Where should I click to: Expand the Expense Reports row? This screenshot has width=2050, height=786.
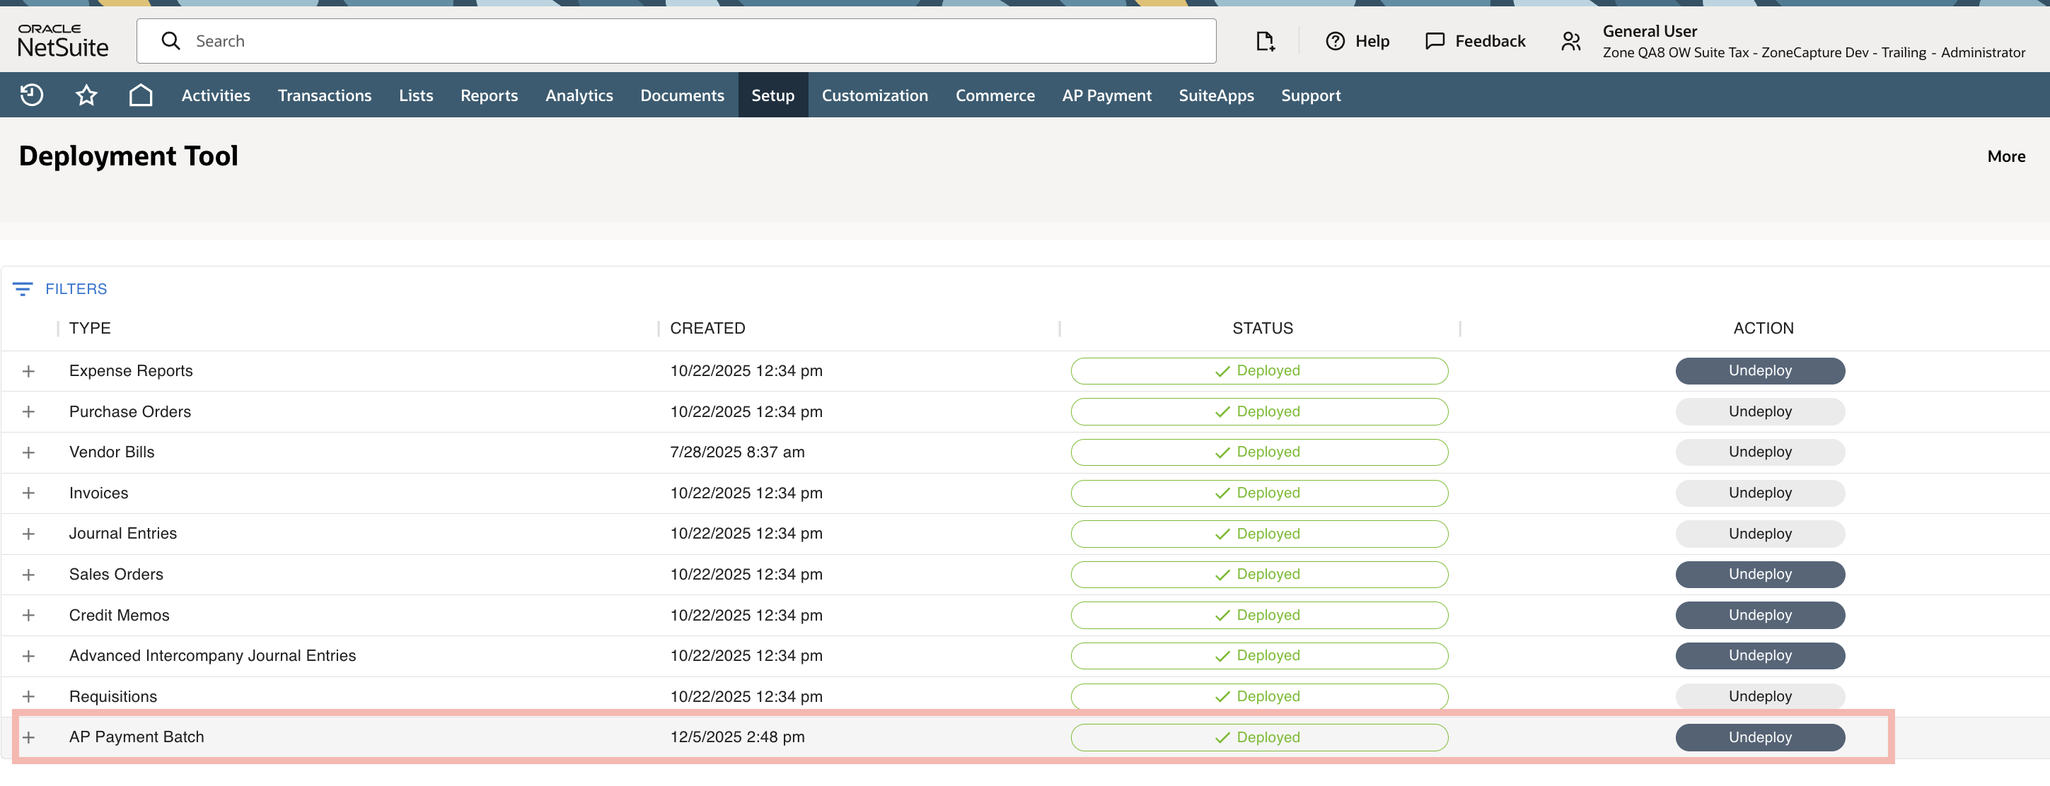pos(28,372)
